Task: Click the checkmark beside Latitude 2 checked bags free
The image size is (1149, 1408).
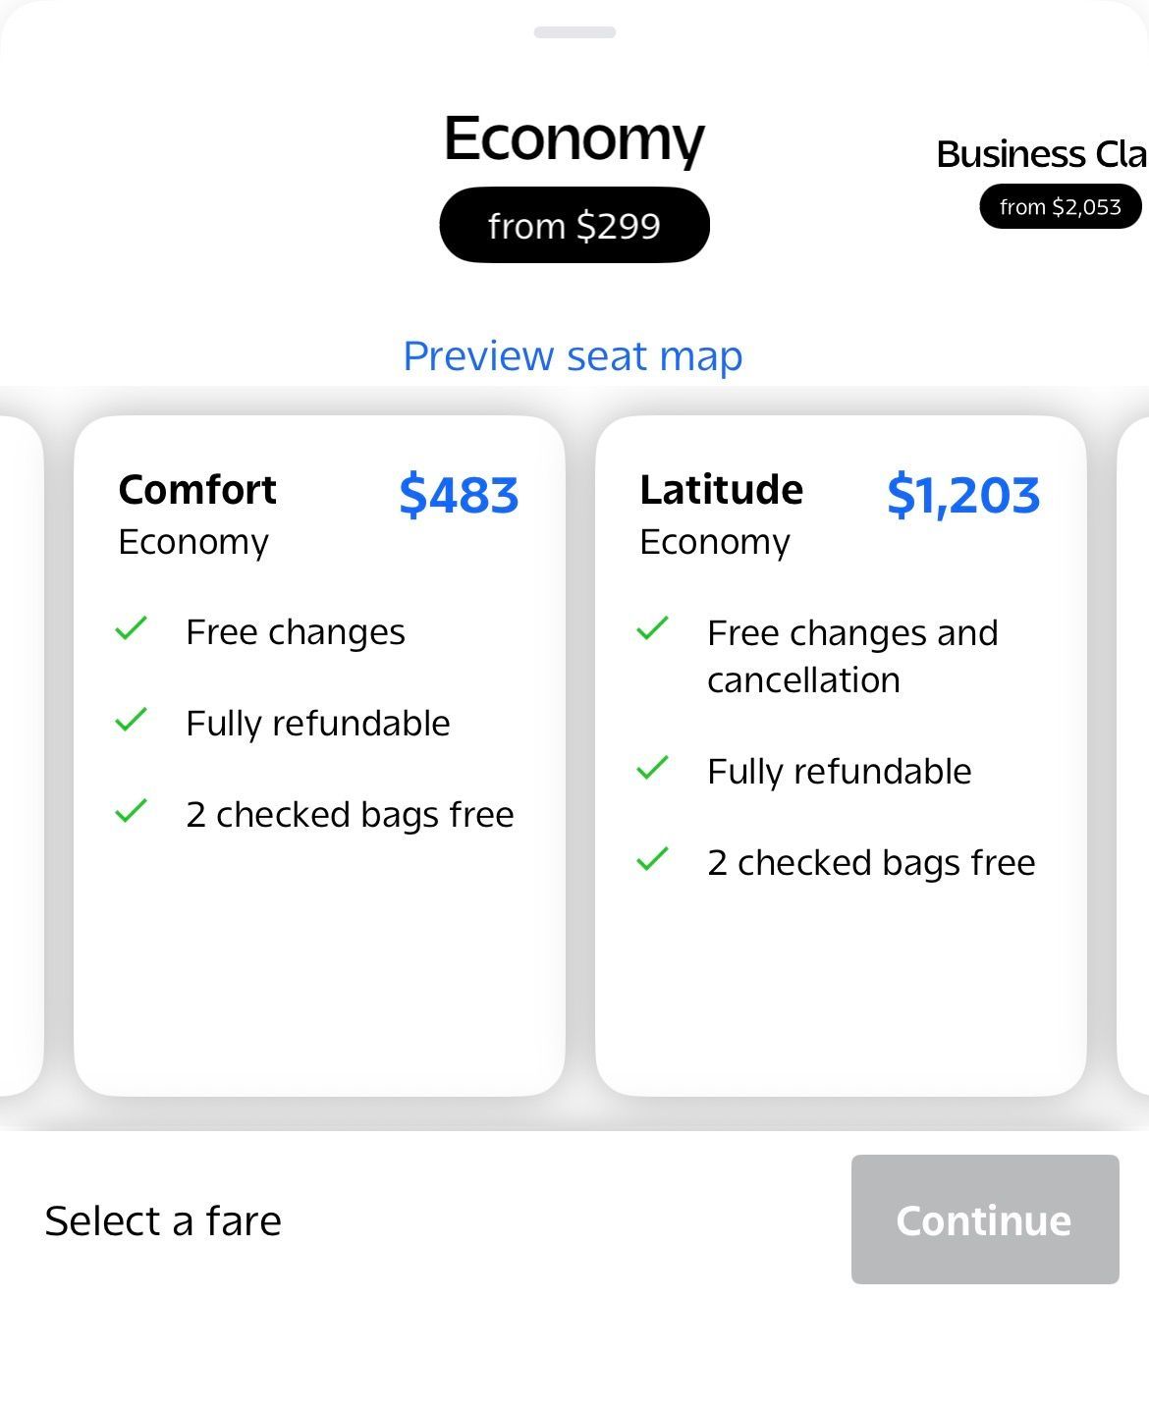Action: tap(652, 859)
